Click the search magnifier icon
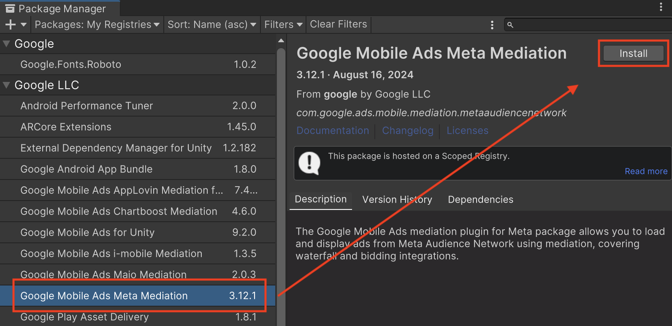This screenshot has height=326, width=672. point(510,25)
